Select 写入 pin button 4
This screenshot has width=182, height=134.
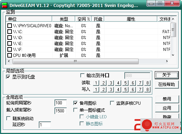coord(118,90)
